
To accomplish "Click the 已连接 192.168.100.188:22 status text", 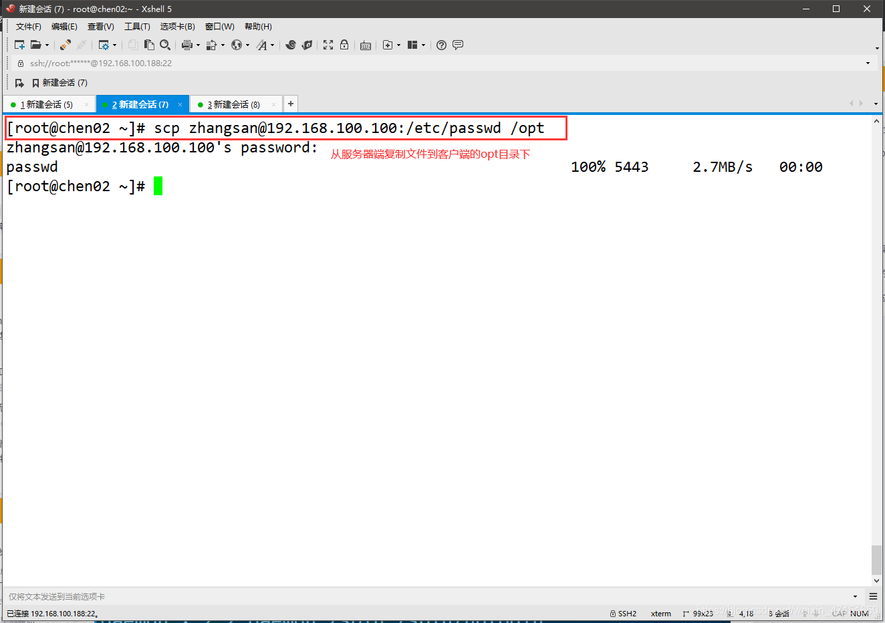I will [x=53, y=614].
